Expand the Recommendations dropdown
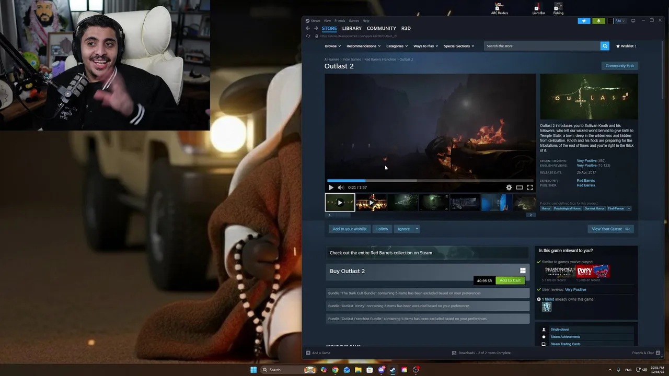Image resolution: width=669 pixels, height=376 pixels. (x=363, y=46)
